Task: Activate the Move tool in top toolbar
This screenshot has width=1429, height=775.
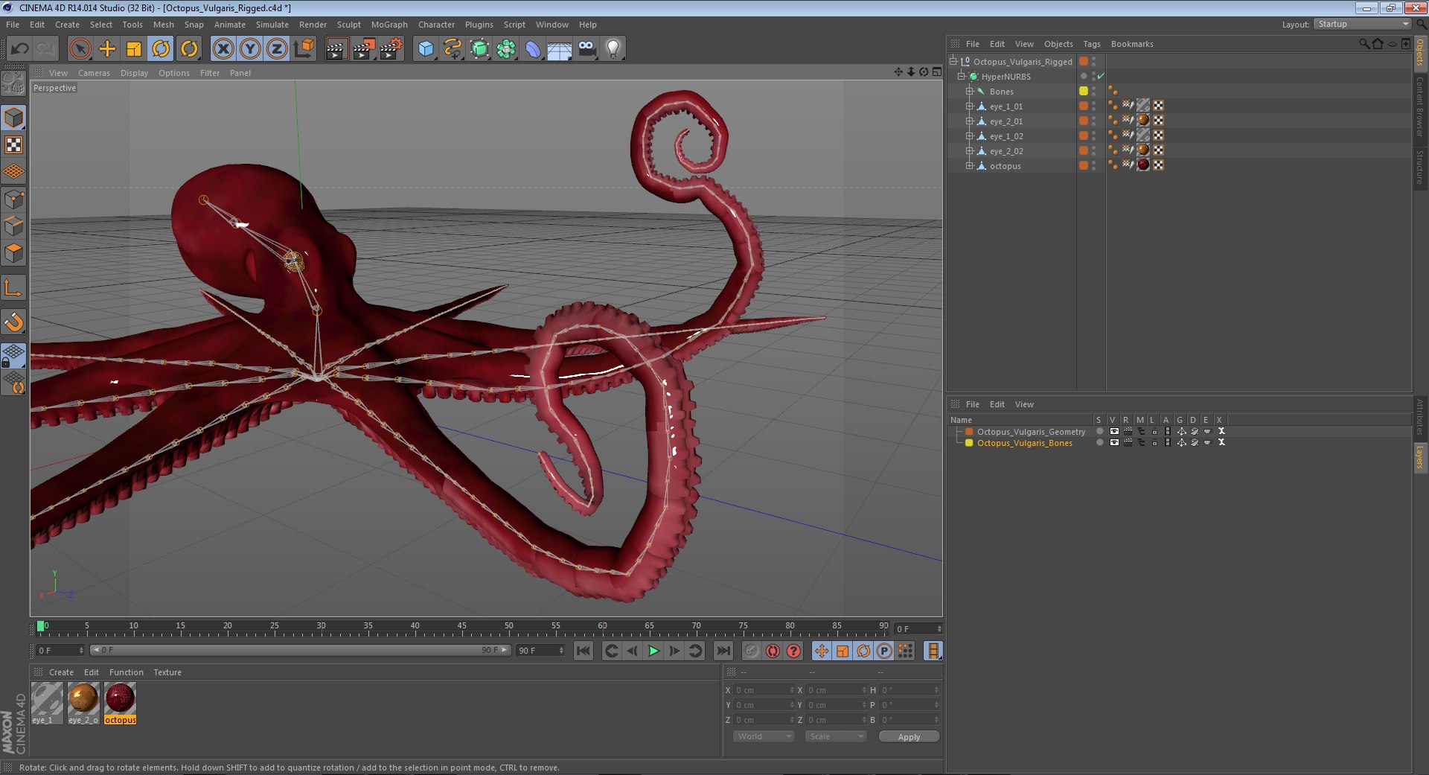Action: click(x=107, y=49)
